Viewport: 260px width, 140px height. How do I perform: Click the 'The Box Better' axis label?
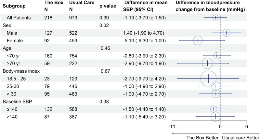(202, 137)
